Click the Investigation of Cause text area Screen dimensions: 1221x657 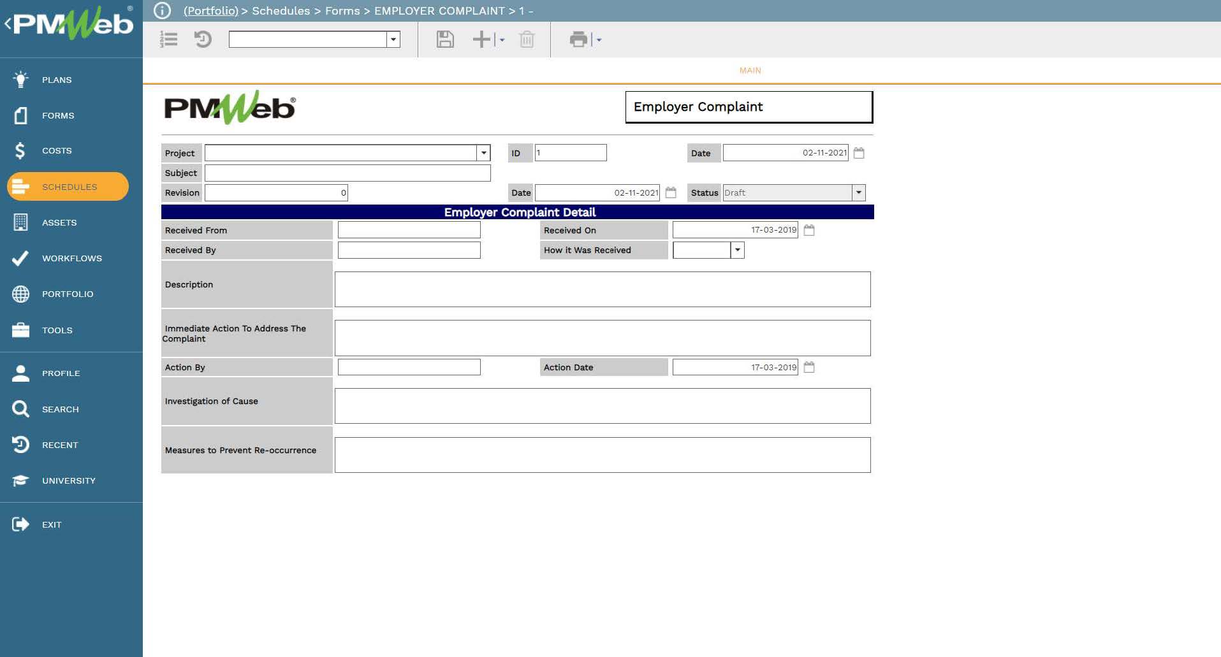click(603, 406)
